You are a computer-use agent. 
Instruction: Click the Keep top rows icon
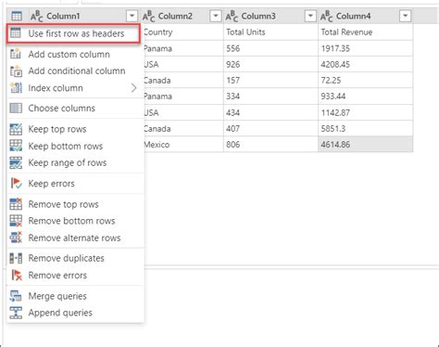click(16, 129)
